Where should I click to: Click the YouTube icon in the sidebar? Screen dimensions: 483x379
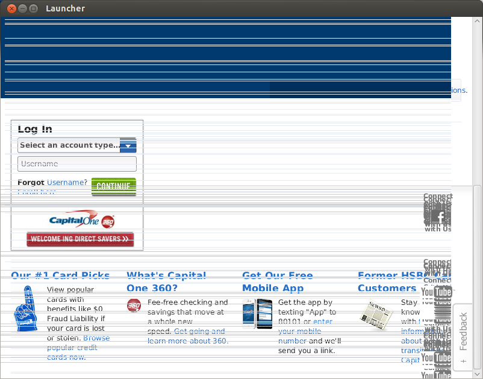coord(436,293)
